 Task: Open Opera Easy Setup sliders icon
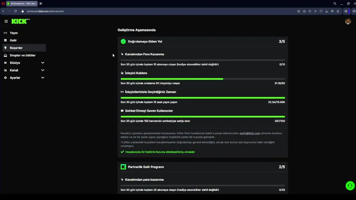[x=332, y=11]
